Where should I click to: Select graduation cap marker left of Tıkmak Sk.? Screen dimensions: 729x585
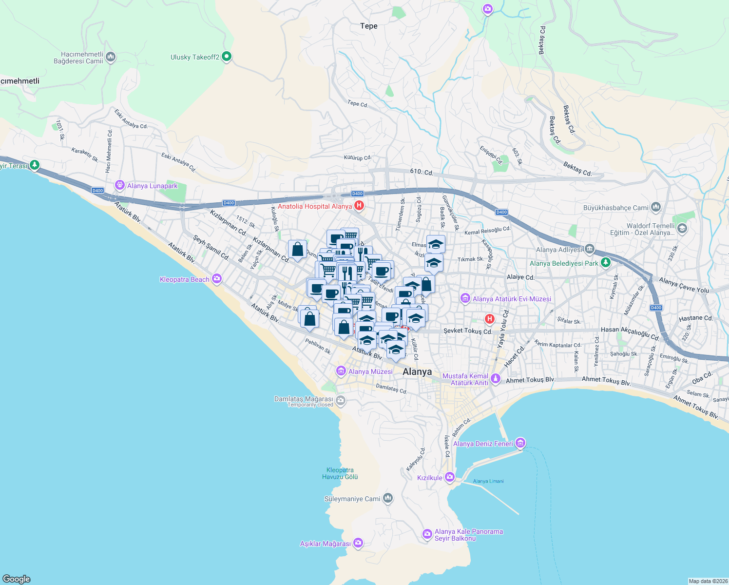point(434,264)
